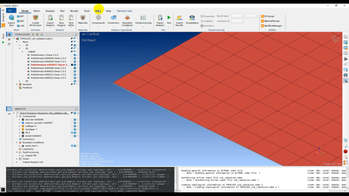
Task: Click the Properties postprocessing button
Action: click(x=207, y=16)
